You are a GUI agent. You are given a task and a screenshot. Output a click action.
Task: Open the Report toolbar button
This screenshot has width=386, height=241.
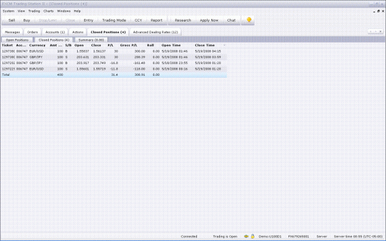pos(156,20)
